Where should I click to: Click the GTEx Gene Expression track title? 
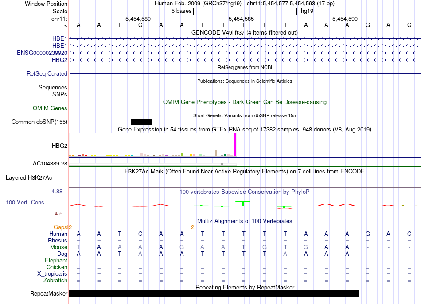tap(245, 130)
